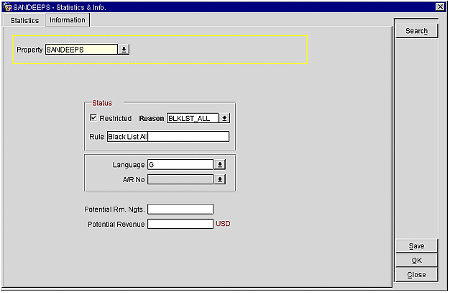Select the Information tab
This screenshot has height=293, width=450.
tap(68, 20)
